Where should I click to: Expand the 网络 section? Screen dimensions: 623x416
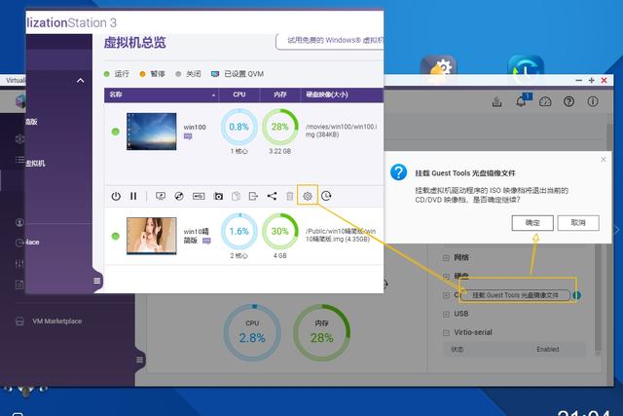pos(447,258)
